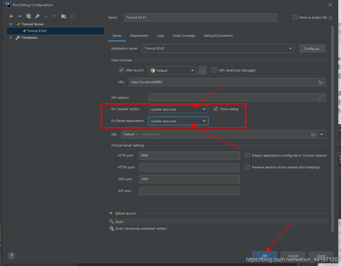Click the folder icon in URL field
341x266 pixels.
coord(320,82)
